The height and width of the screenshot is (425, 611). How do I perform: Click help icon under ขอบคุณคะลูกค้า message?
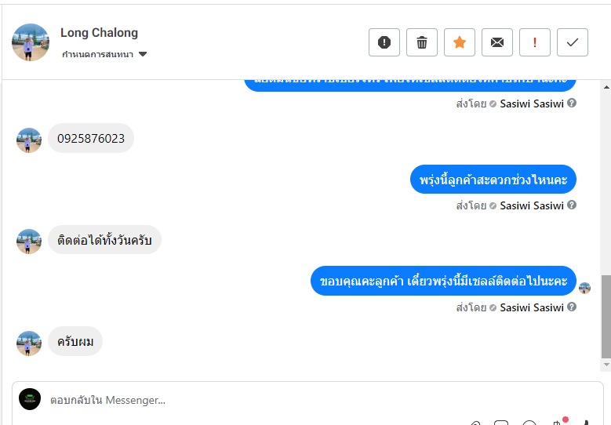(572, 307)
